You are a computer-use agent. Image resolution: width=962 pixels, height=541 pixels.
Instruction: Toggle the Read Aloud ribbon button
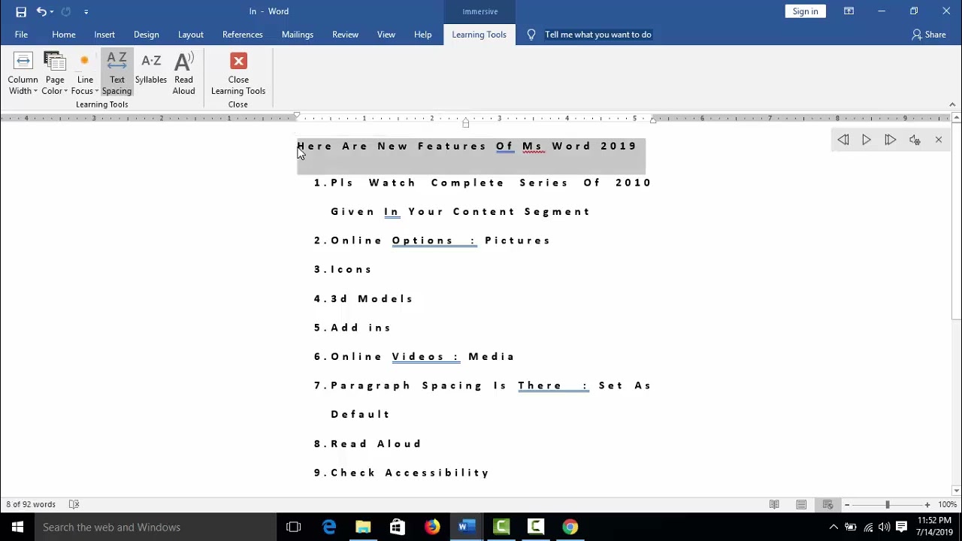pos(183,74)
